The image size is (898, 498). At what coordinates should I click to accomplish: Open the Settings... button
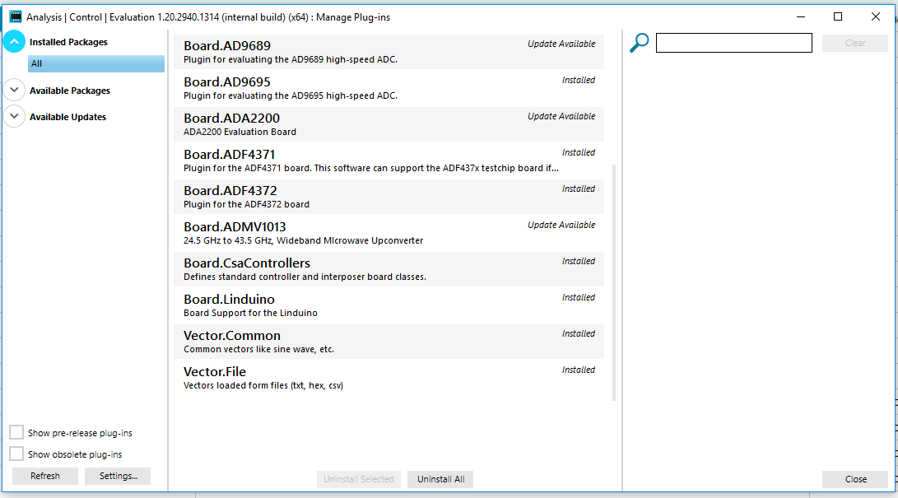(x=118, y=476)
